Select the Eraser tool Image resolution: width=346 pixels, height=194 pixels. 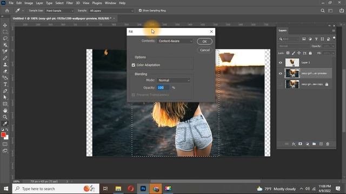[5, 71]
